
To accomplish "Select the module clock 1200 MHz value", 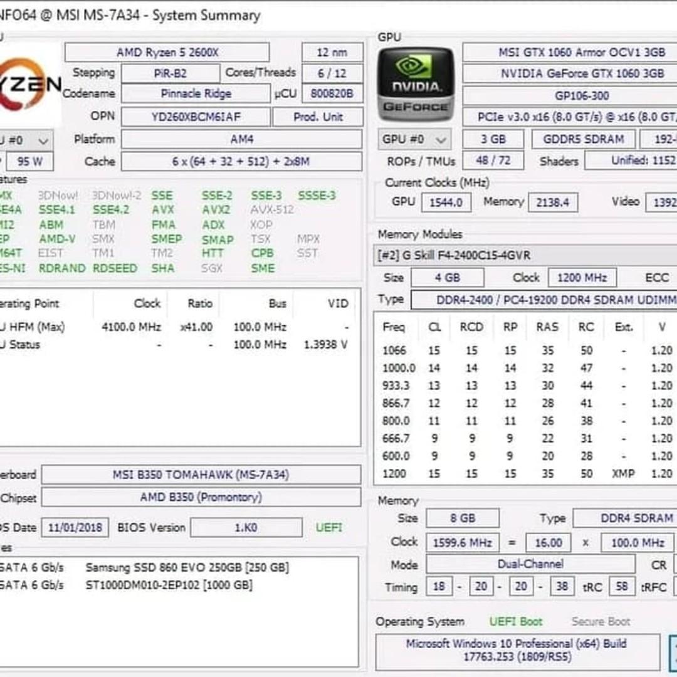I will coord(582,278).
